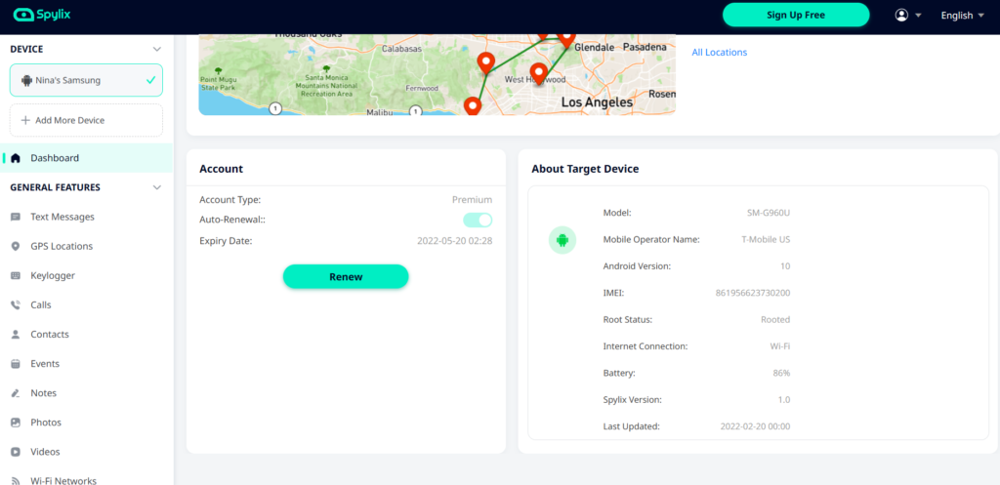Click the Keylogger keyboard icon
The image size is (1000, 485).
click(x=16, y=275)
